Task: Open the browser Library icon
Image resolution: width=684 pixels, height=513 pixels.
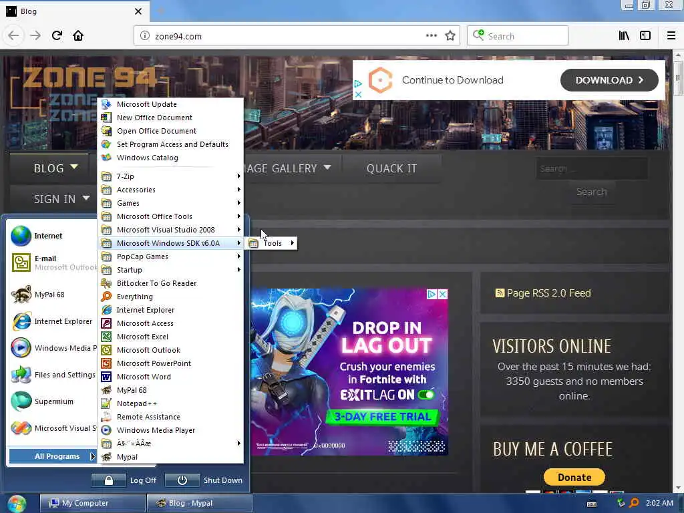Action: (x=624, y=36)
